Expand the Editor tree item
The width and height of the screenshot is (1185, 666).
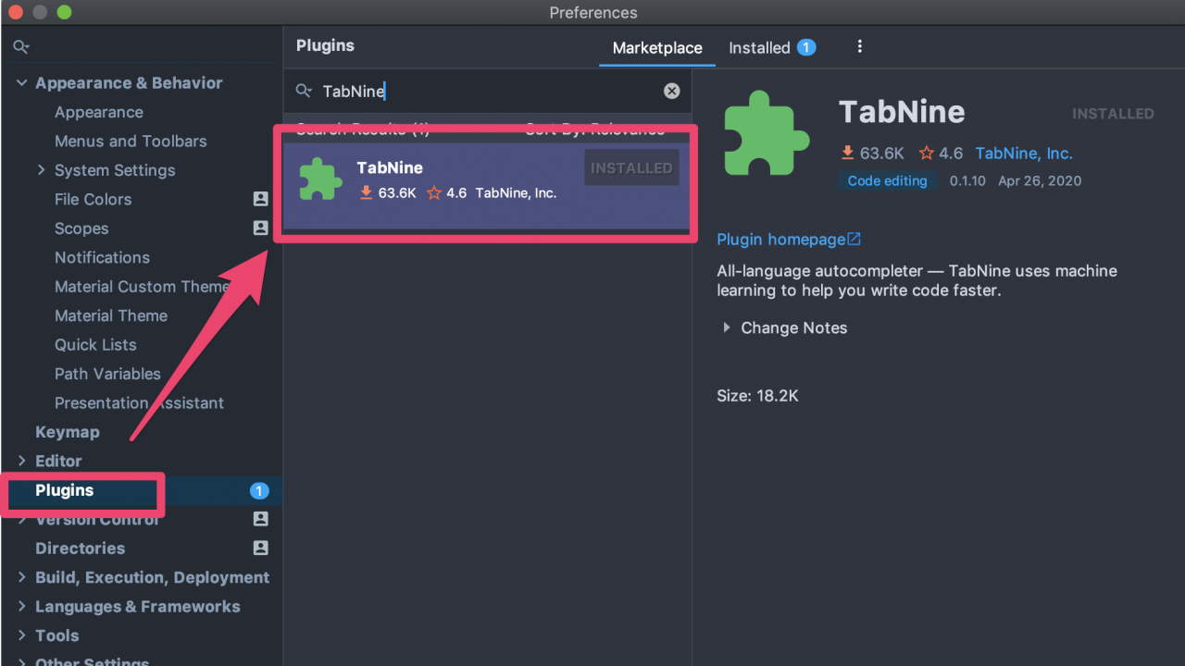(22, 461)
